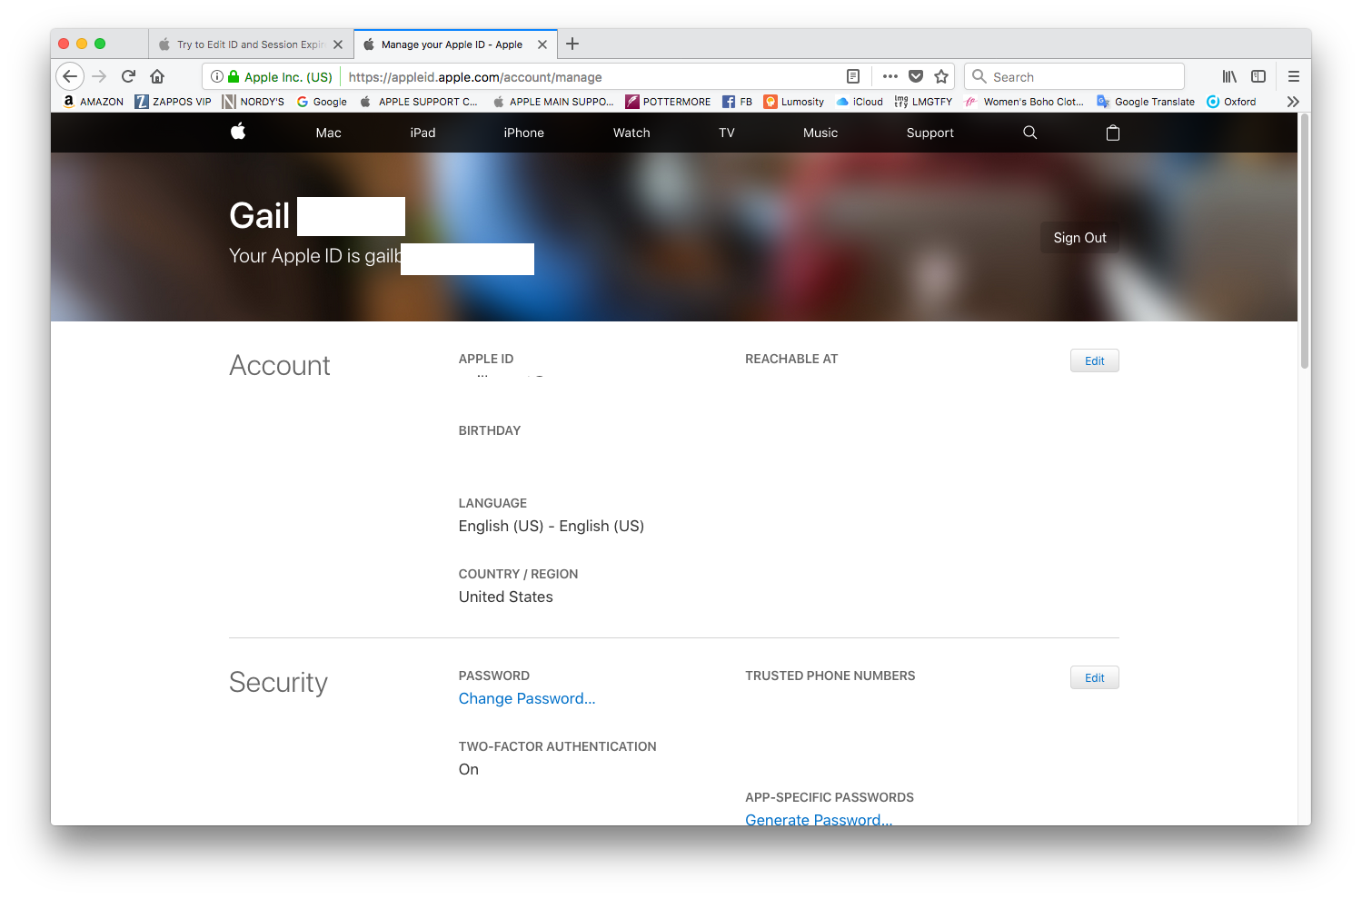Open the iCloud bookmark

coord(860,102)
